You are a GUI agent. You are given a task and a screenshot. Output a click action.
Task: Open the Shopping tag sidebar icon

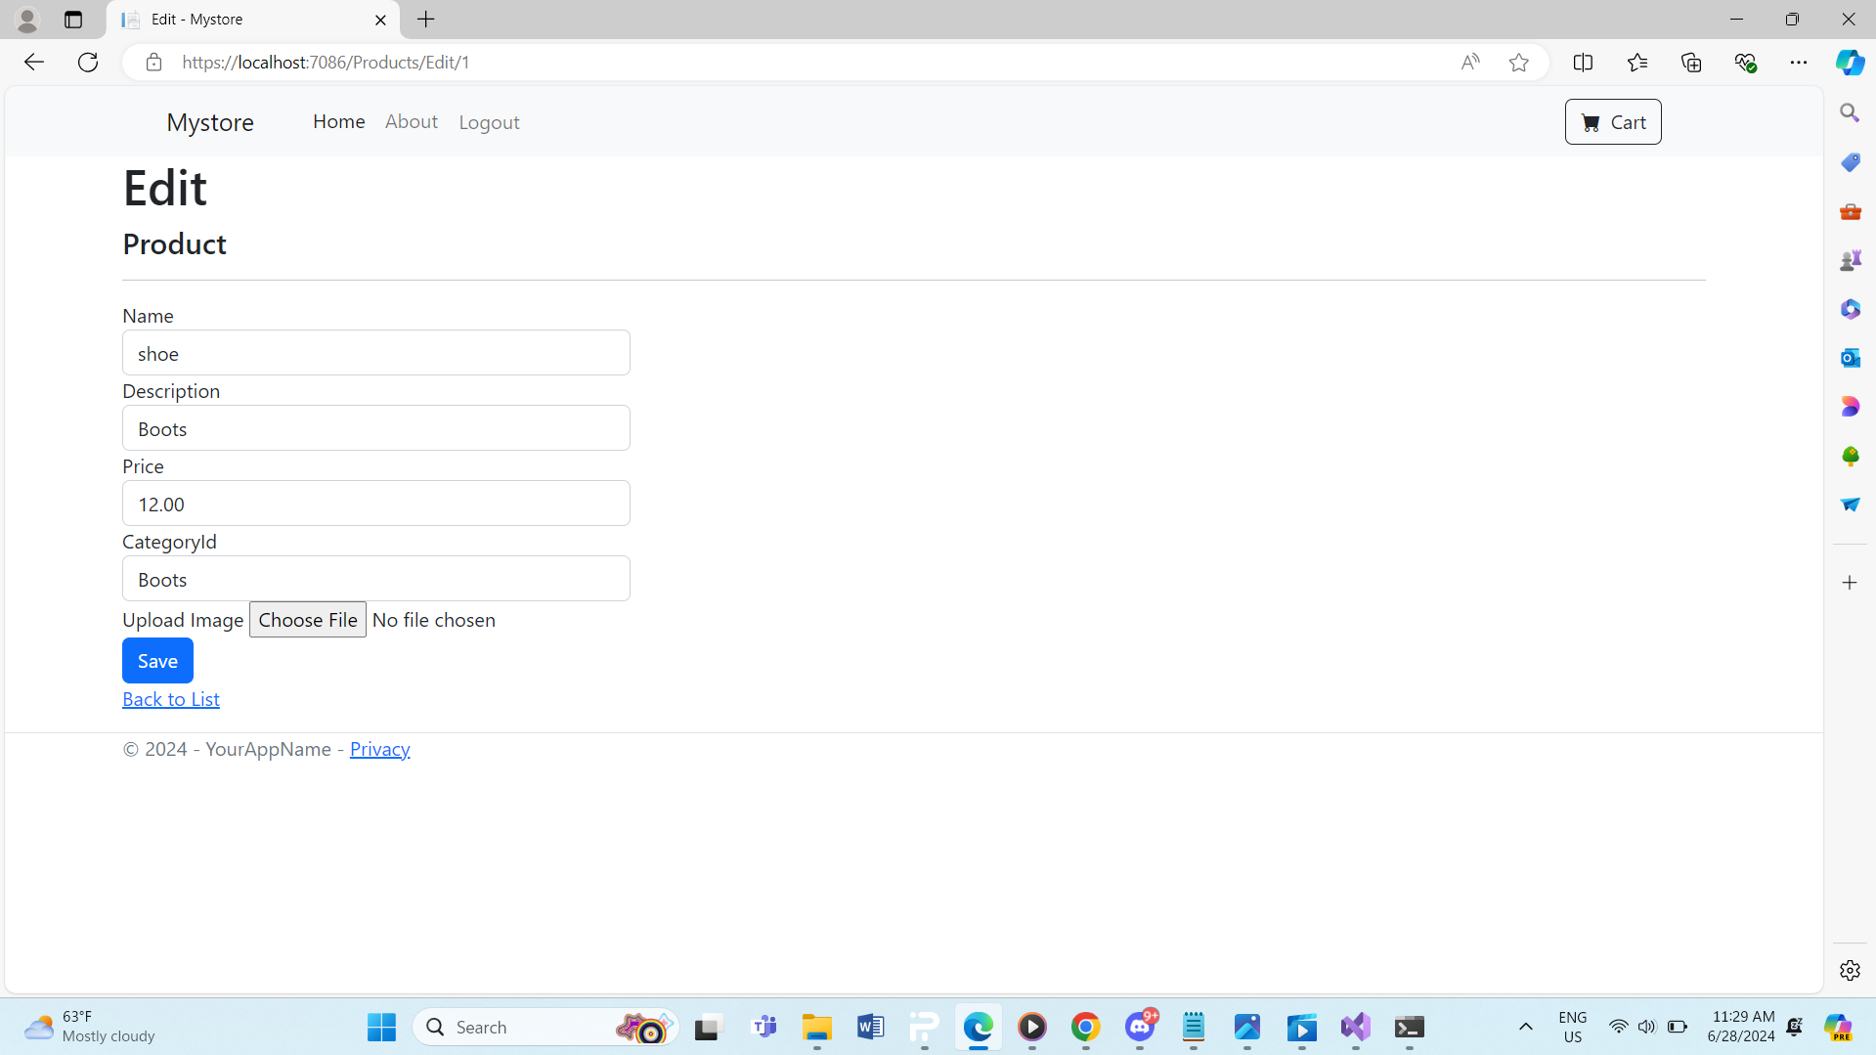coord(1850,162)
